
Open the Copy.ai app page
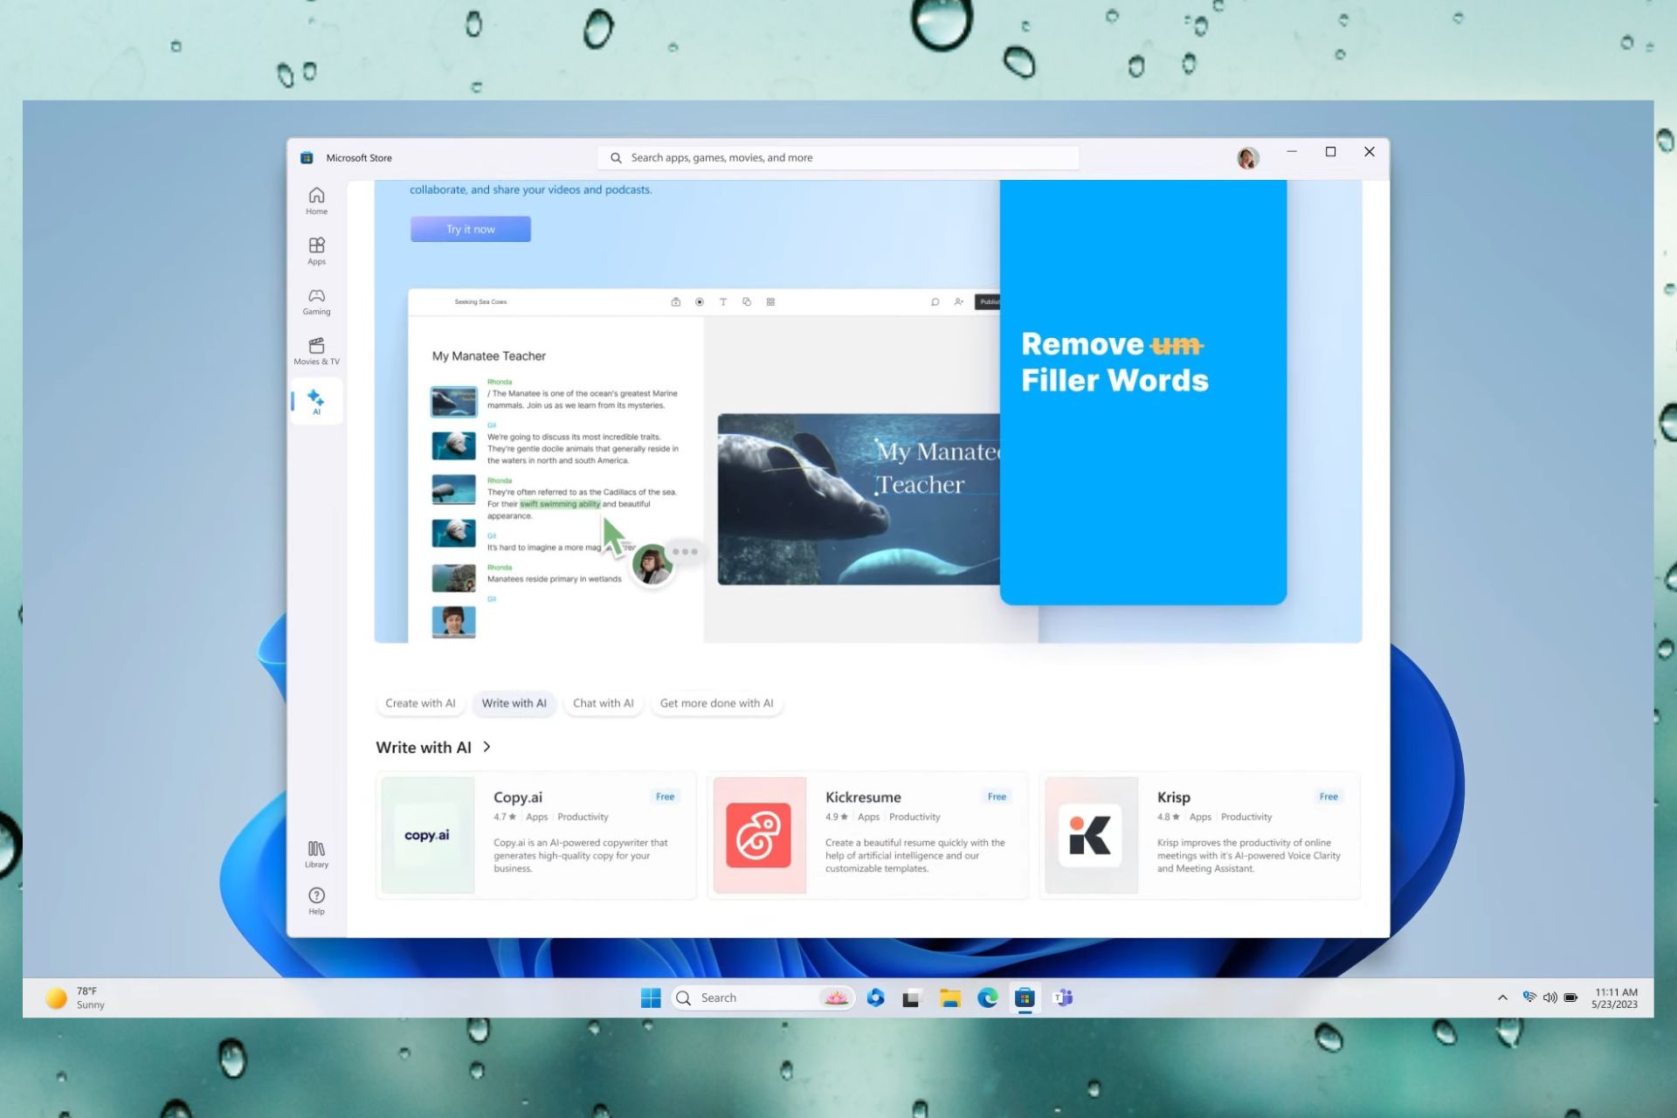[x=535, y=834]
